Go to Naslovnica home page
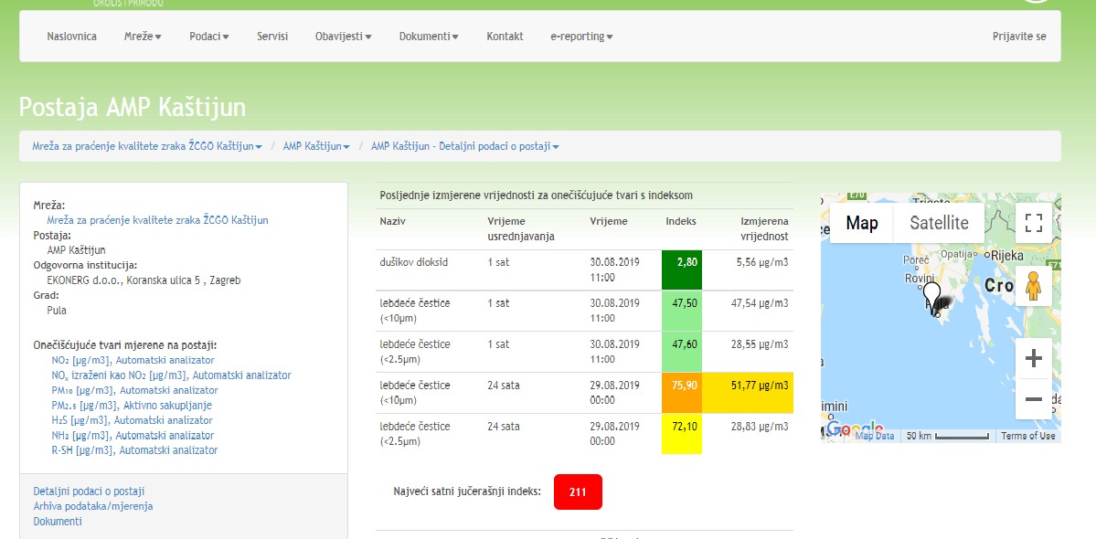The width and height of the screenshot is (1096, 539). coord(71,37)
